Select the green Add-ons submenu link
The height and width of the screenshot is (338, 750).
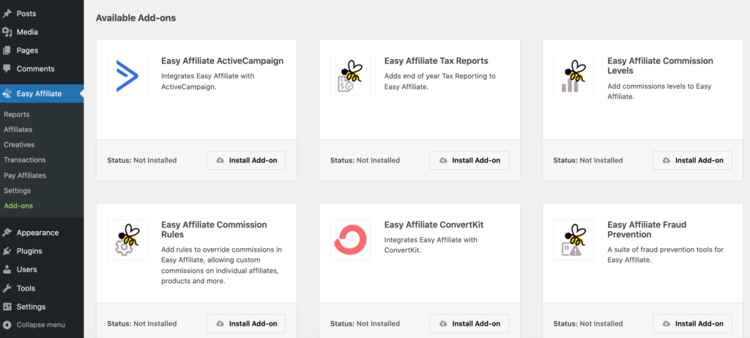tap(18, 206)
